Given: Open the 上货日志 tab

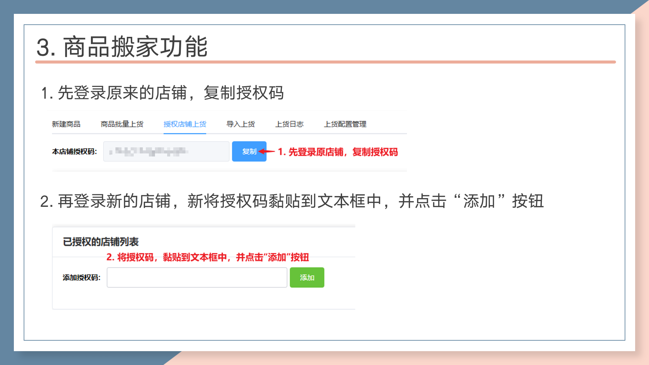Looking at the screenshot, I should click(289, 124).
